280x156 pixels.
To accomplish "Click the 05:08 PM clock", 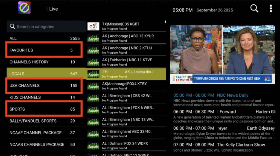I will coord(182,10).
